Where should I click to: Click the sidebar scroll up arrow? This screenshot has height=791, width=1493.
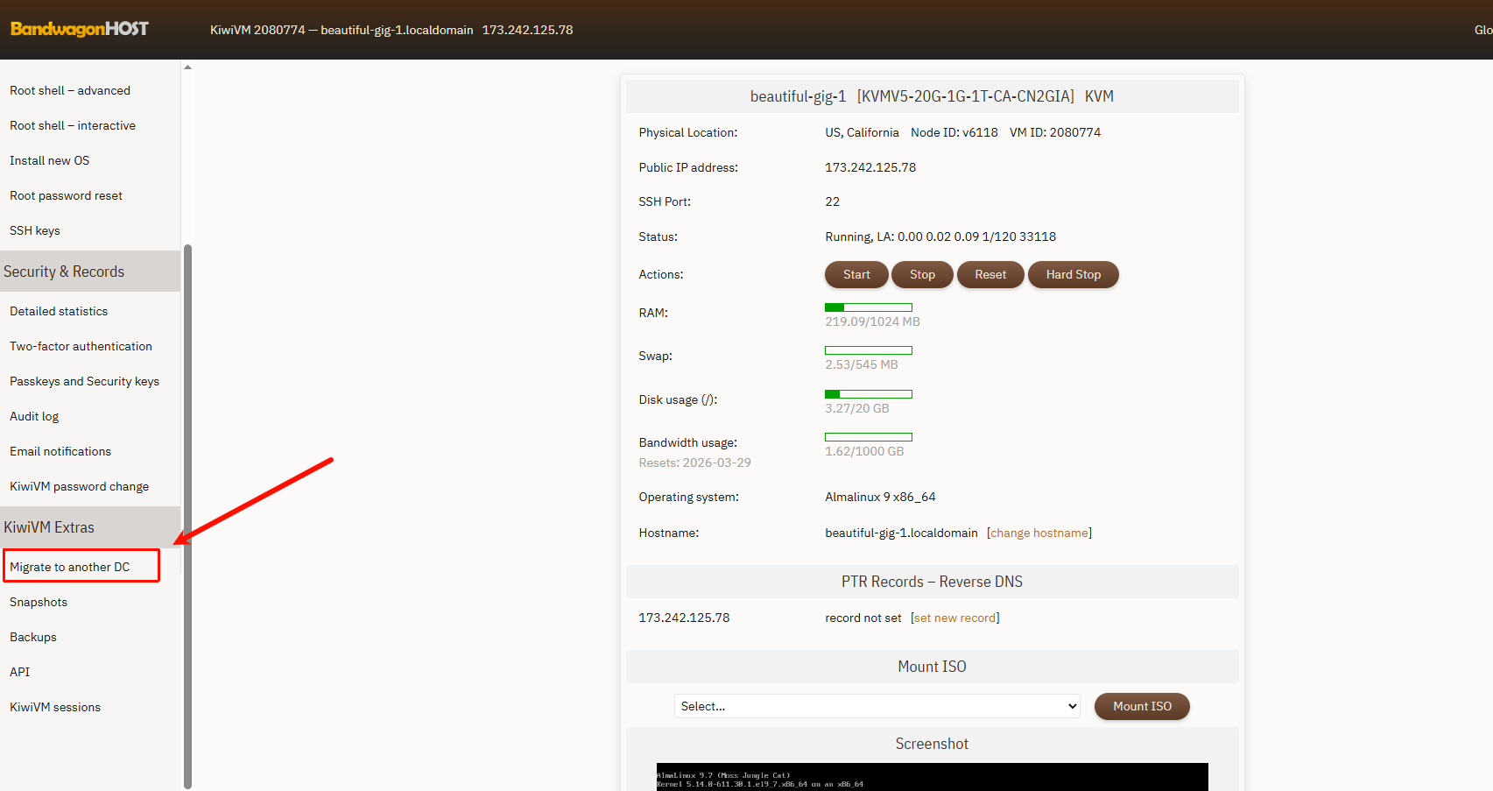tap(187, 67)
